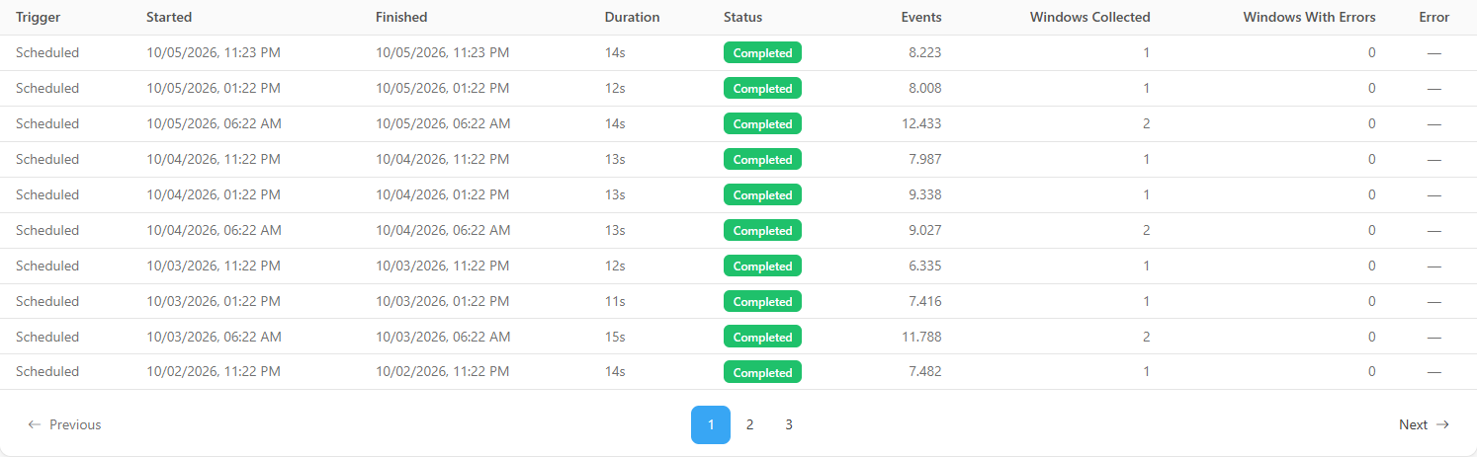Go to page 3 of results
Screen dimensions: 1477x457
(789, 424)
